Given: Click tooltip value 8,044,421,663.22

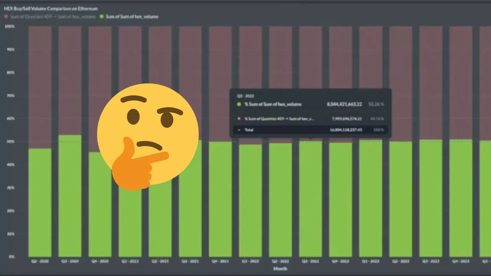Looking at the screenshot, I should click(x=344, y=104).
